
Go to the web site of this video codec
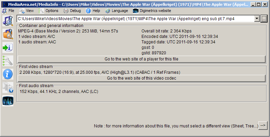click(x=141, y=78)
